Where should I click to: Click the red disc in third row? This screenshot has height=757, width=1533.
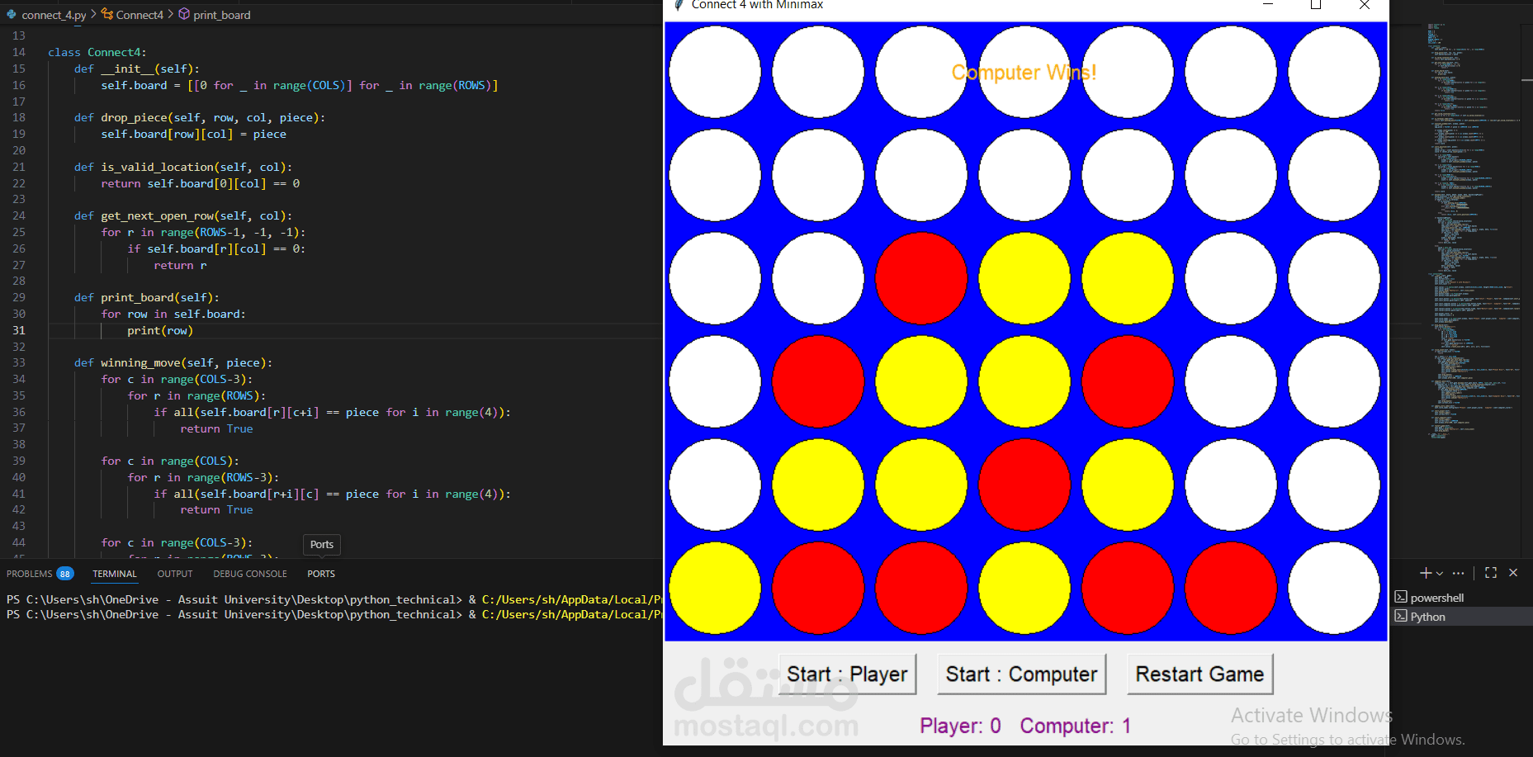click(x=921, y=278)
